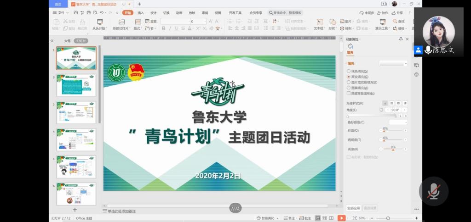Check 隐藏背景图形 checkbox

pos(349,93)
